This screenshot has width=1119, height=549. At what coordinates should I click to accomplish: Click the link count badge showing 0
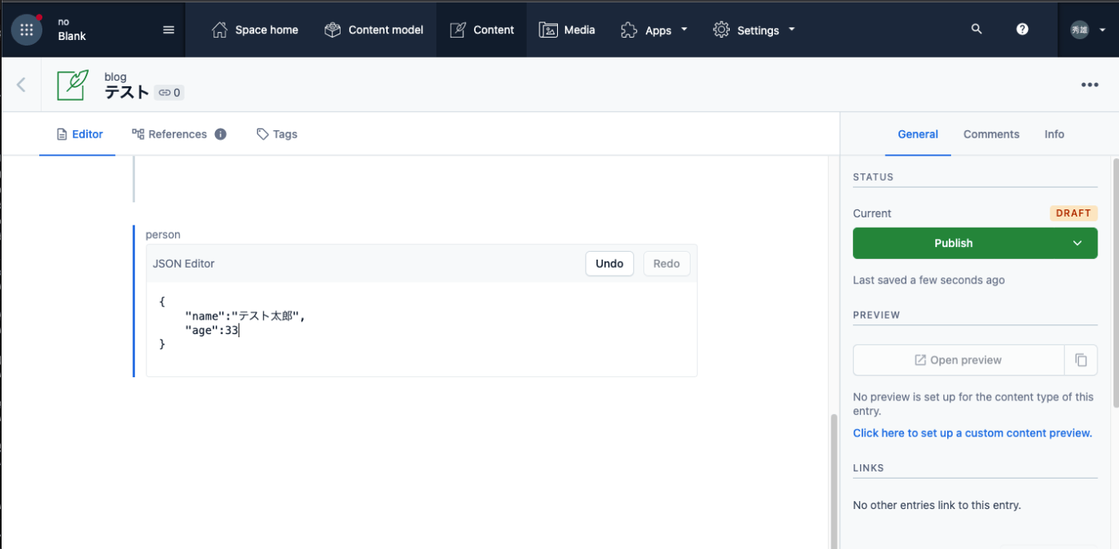[169, 93]
